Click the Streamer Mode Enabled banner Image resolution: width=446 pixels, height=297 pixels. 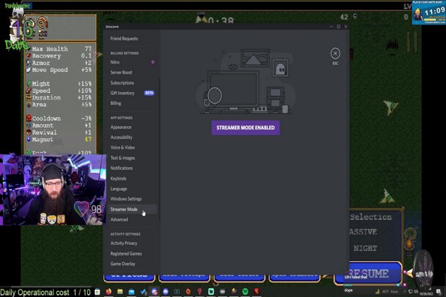pyautogui.click(x=245, y=128)
